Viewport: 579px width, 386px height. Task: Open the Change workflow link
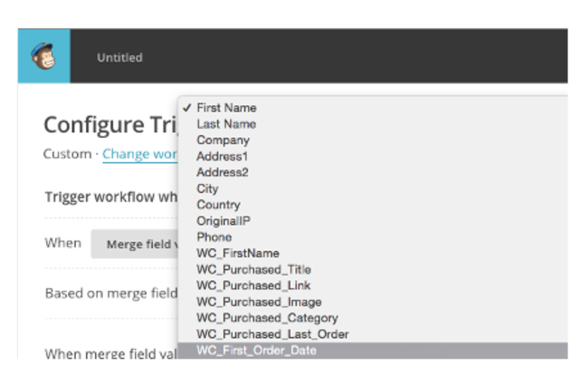click(140, 154)
